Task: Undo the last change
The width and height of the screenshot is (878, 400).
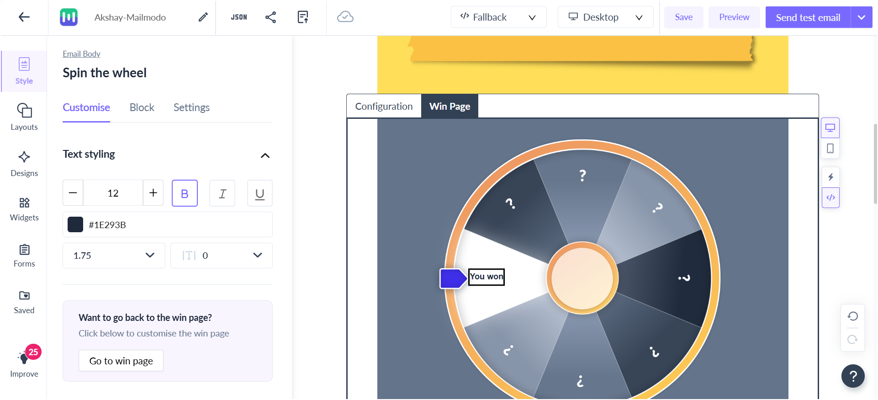Action: click(852, 316)
